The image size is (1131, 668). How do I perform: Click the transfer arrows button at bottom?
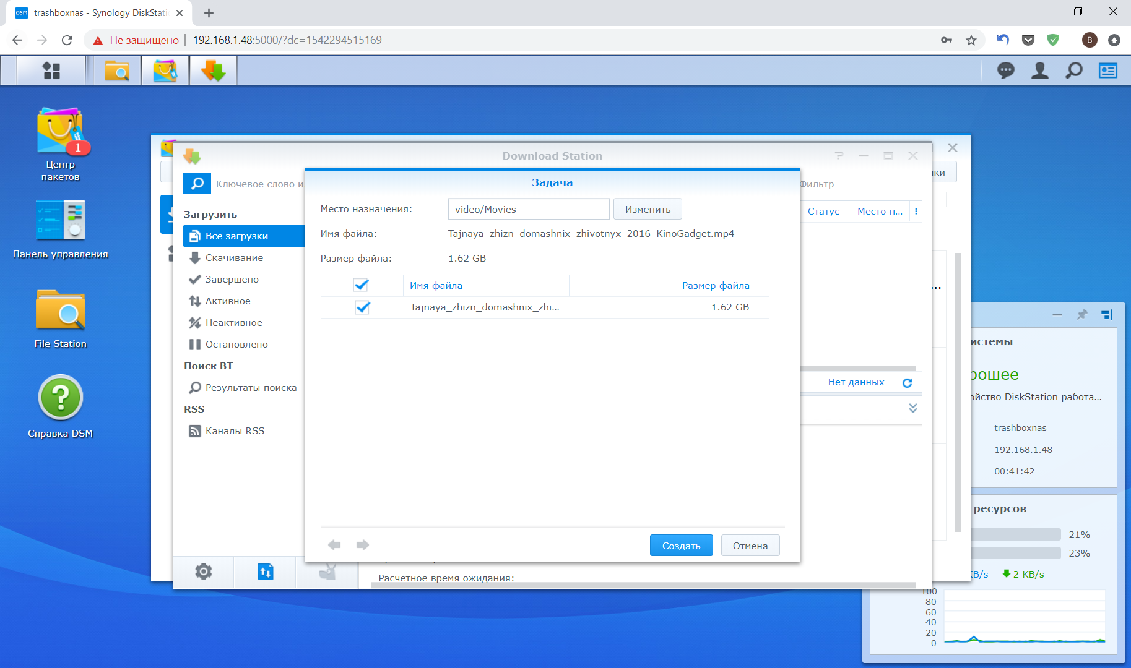click(x=265, y=572)
